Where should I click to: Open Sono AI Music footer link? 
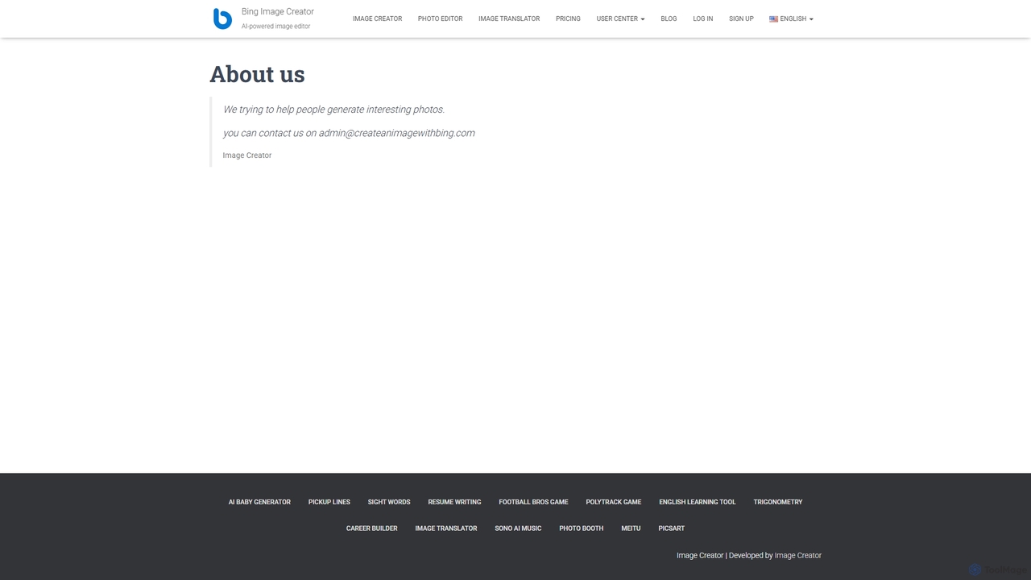click(518, 528)
